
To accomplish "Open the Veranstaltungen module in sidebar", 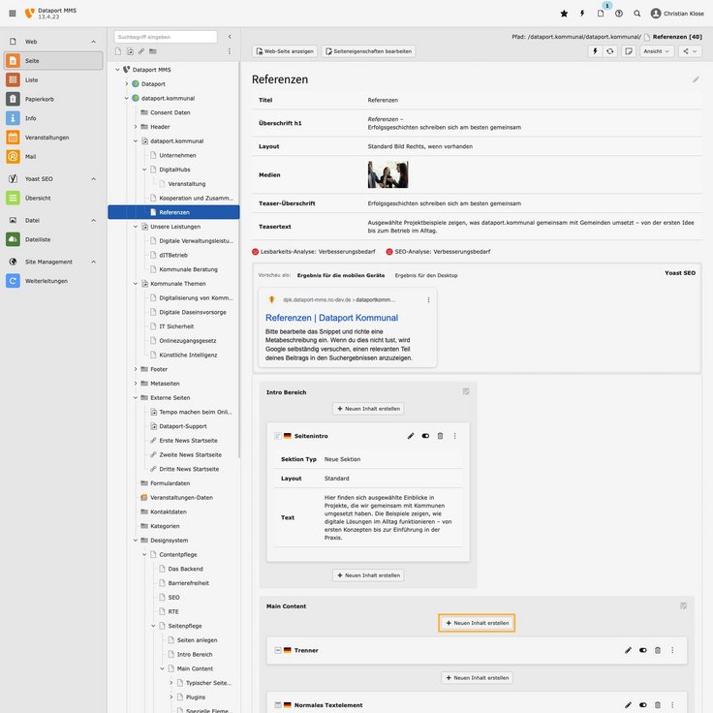I will [52, 137].
